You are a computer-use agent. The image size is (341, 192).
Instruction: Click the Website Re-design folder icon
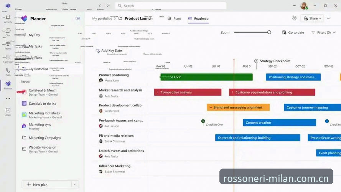click(x=24, y=149)
